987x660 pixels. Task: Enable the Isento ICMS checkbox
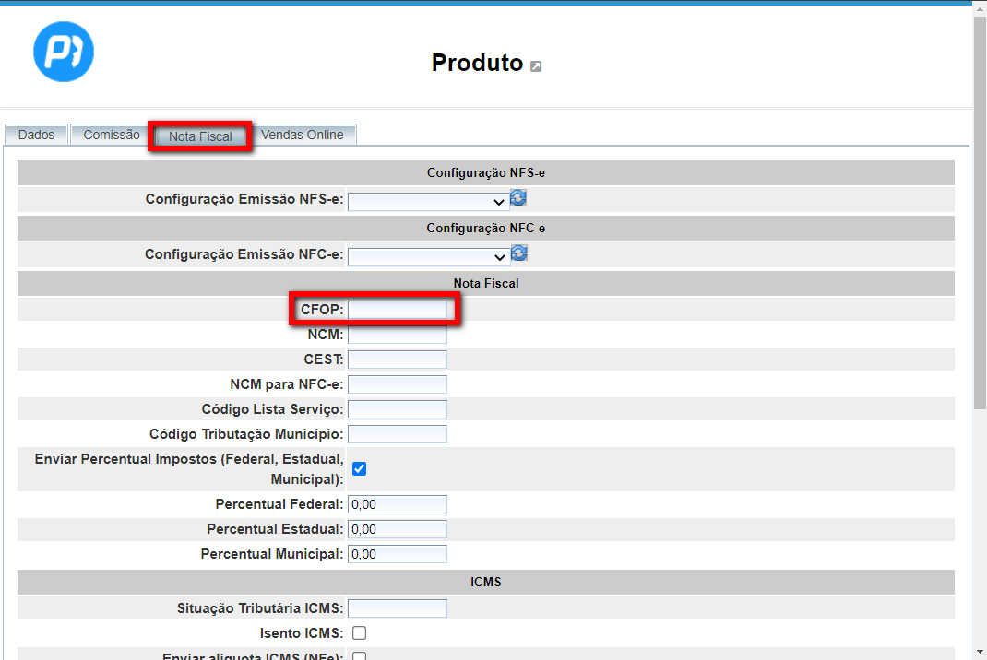[x=360, y=632]
